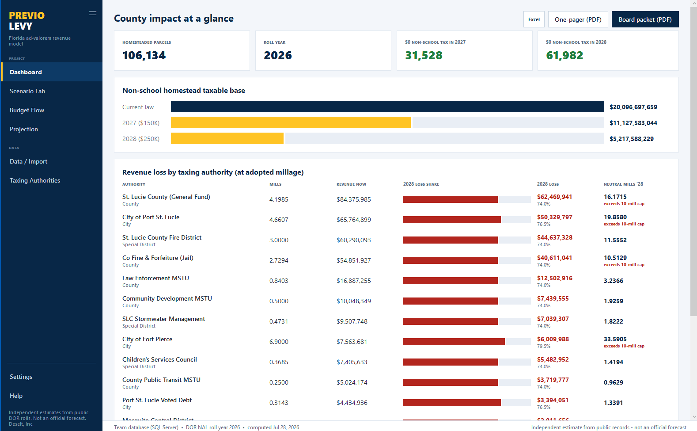Open the Dashboard menu item

click(x=52, y=72)
